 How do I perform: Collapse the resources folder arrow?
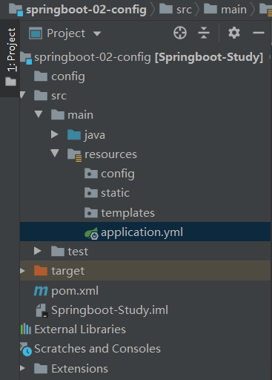coord(55,153)
